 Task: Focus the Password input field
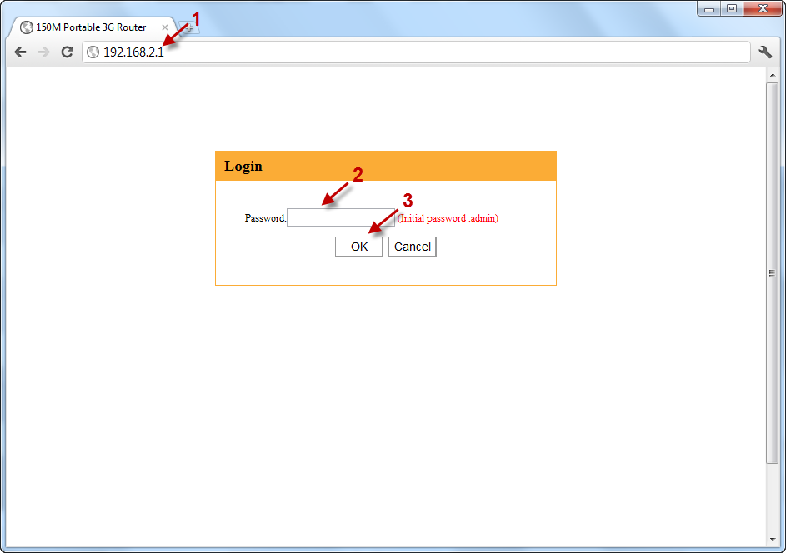pyautogui.click(x=340, y=217)
